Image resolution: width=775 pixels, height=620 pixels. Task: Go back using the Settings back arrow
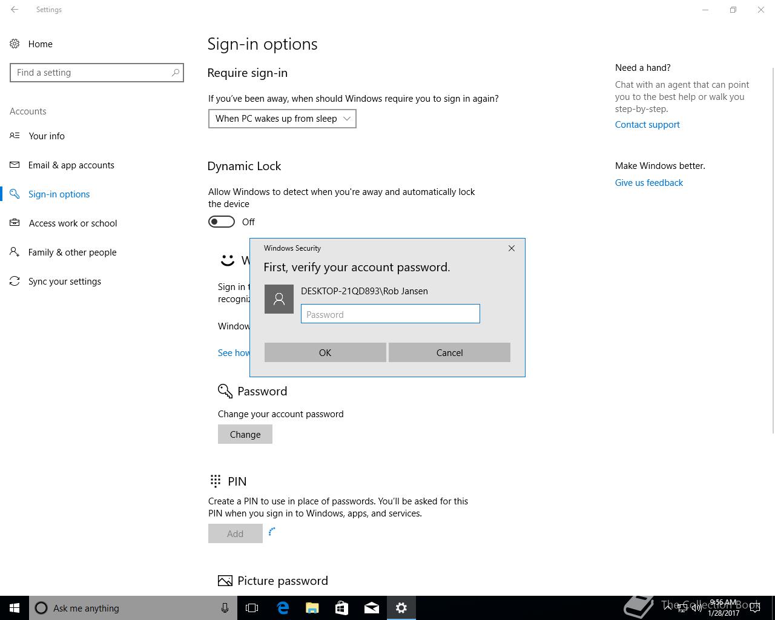coord(15,10)
